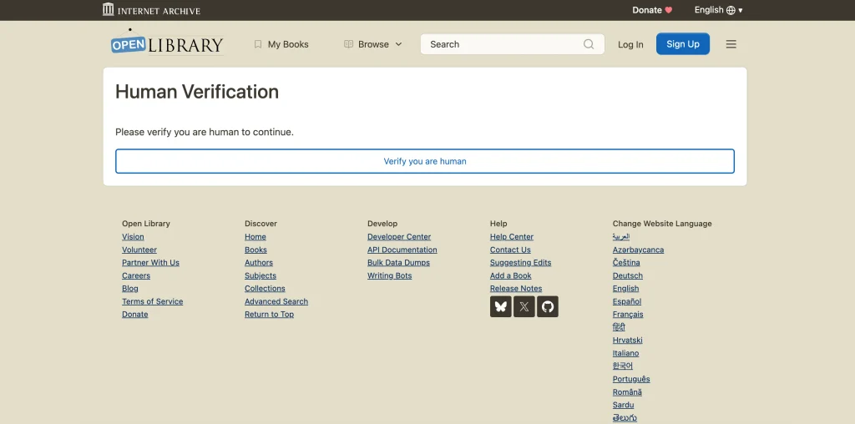Switch language to Azərbaycanca
This screenshot has height=424, width=855.
[x=638, y=250]
